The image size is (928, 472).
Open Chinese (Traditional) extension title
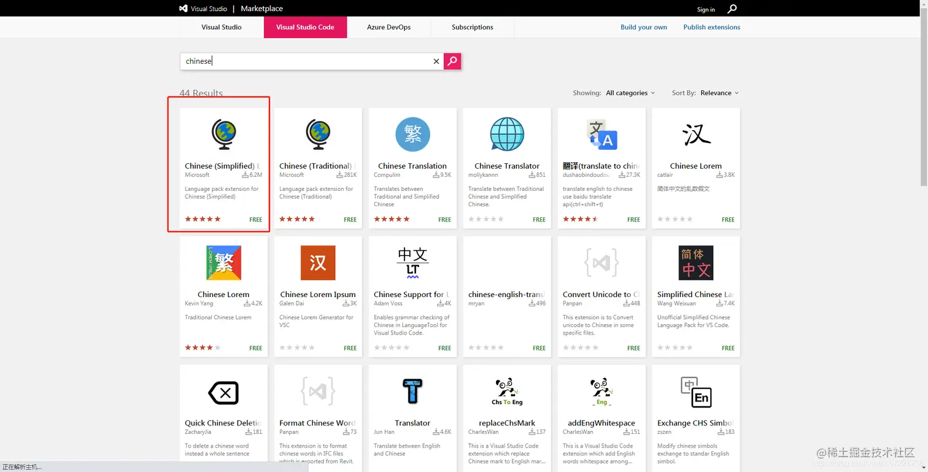[317, 166]
